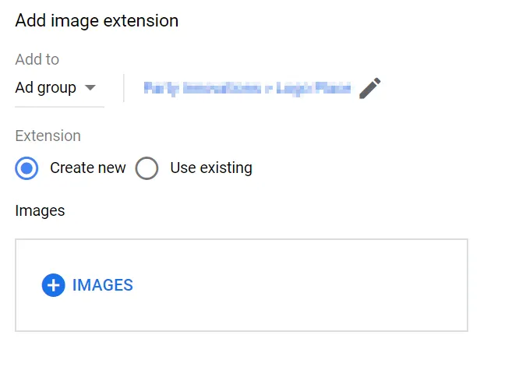This screenshot has width=512, height=367.
Task: Select the Create new radio button
Action: click(26, 168)
